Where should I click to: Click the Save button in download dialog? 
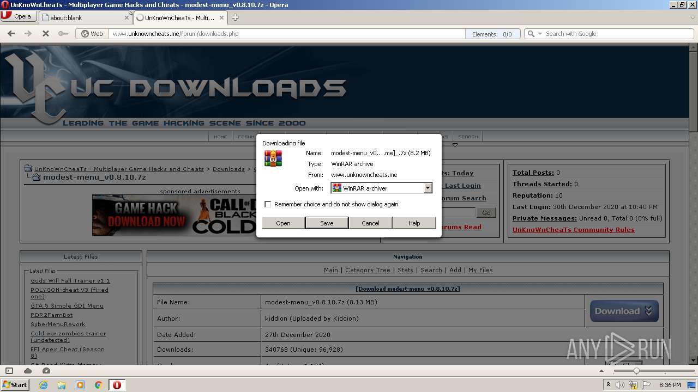pos(327,223)
